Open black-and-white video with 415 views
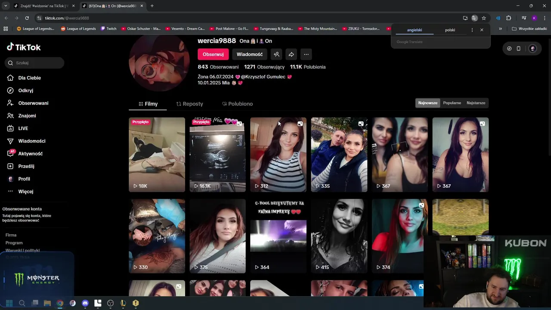The image size is (551, 310). (339, 236)
